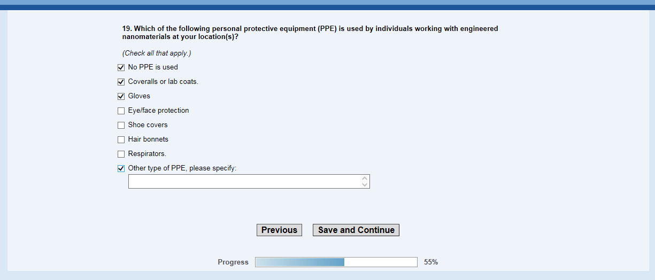The width and height of the screenshot is (655, 280).
Task: Select the Respirators checkbox box
Action: [121, 154]
